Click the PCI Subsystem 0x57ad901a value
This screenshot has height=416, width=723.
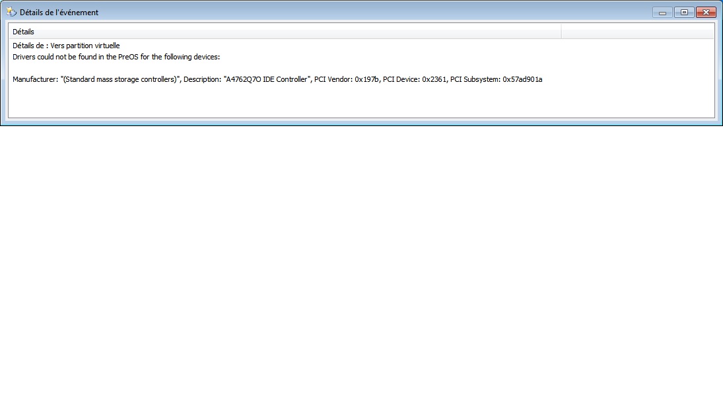[522, 79]
